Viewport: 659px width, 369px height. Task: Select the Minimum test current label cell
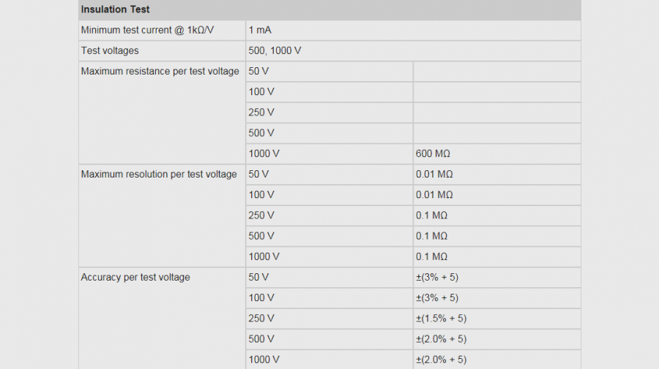click(x=162, y=30)
